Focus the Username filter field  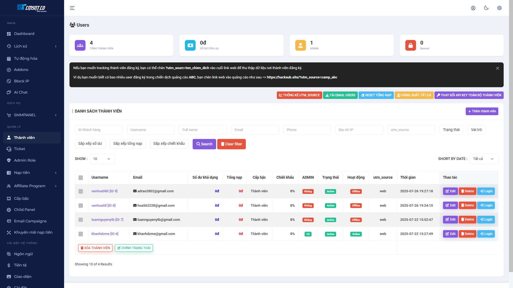[x=151, y=130]
